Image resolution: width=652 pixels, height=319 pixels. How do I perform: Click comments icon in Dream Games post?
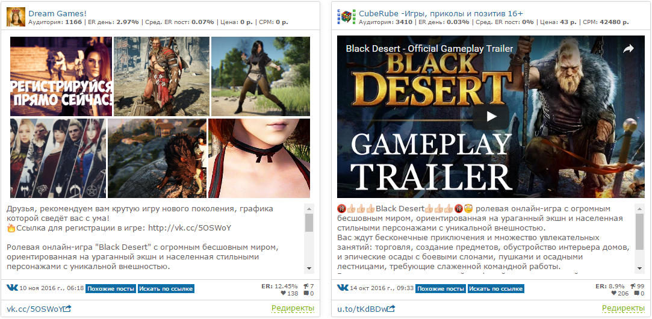tap(306, 293)
